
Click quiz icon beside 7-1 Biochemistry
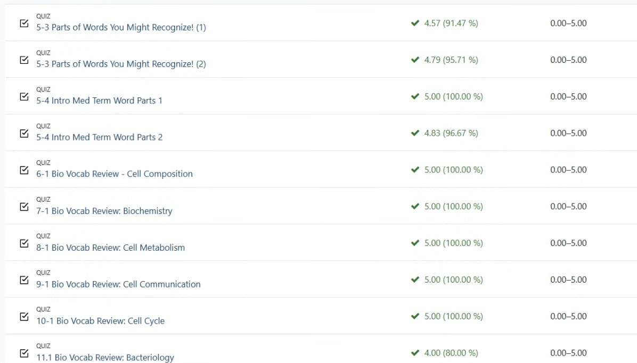coord(24,207)
